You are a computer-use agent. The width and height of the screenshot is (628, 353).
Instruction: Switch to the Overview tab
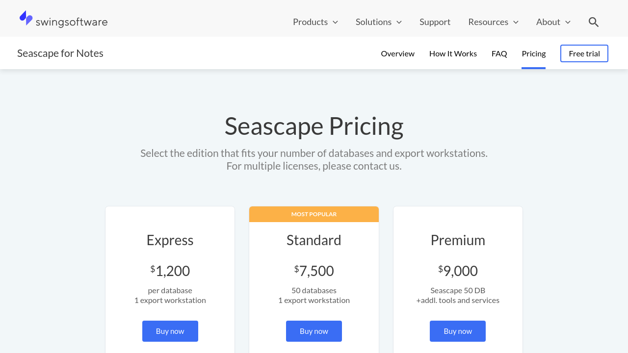[397, 53]
